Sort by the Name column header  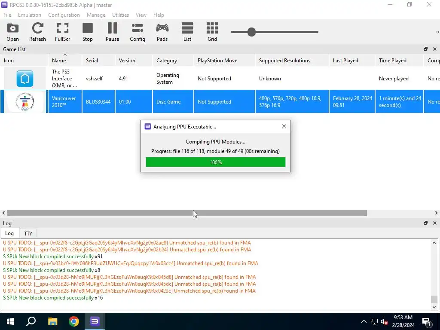(x=65, y=60)
